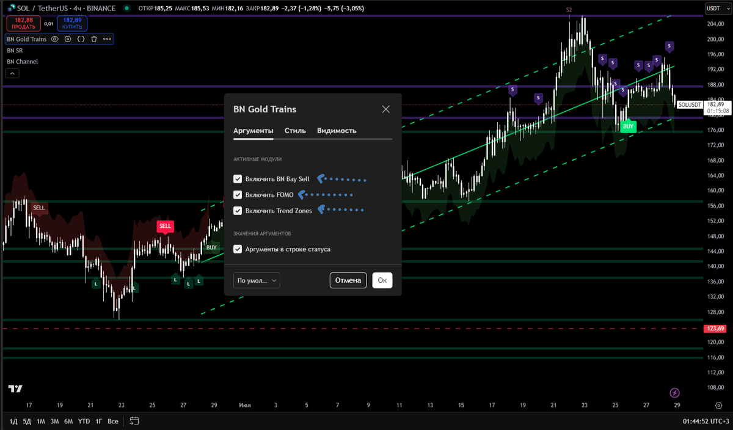
Task: Switch to the Стиль tab
Action: (295, 131)
